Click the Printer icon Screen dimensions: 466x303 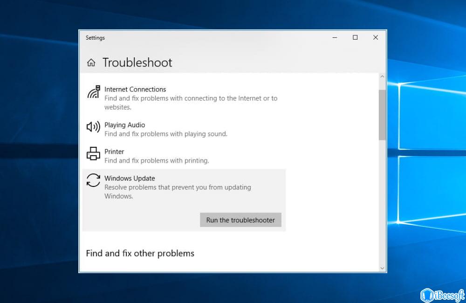click(93, 153)
